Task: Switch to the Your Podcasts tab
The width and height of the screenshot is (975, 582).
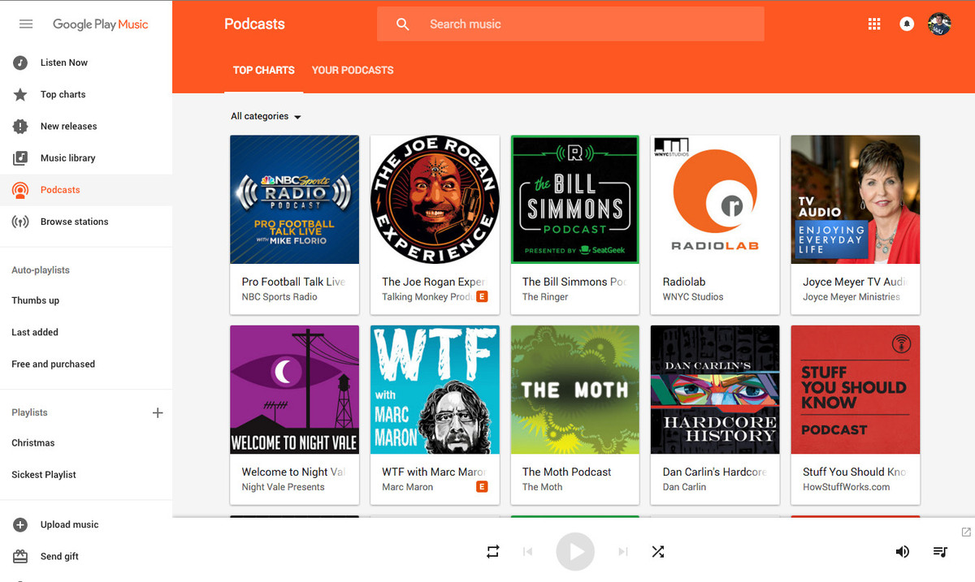Action: 353,71
